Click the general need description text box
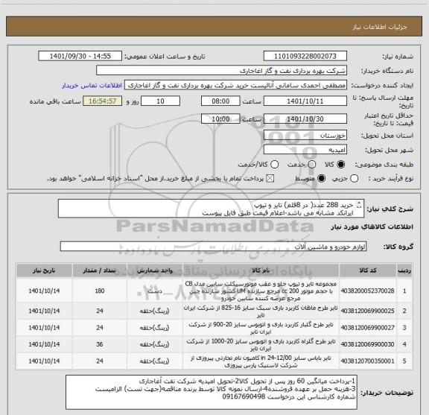 (x=211, y=209)
